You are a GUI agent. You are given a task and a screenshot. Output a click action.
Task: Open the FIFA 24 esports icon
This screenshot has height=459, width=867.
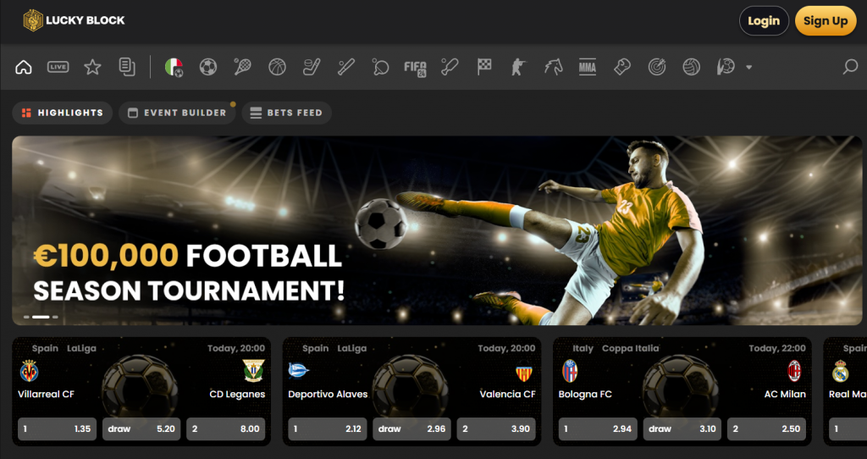tap(415, 68)
